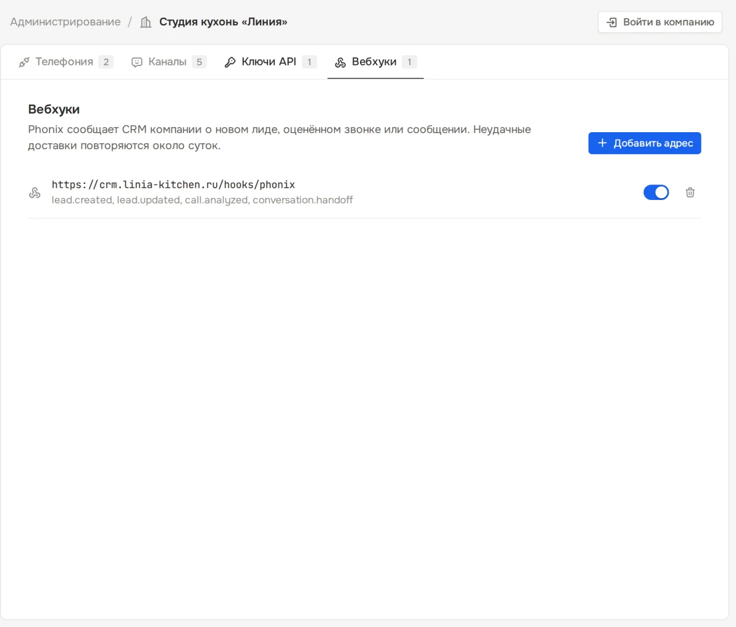
Task: Navigate to Администрирование breadcrumb link
Action: pyautogui.click(x=66, y=22)
